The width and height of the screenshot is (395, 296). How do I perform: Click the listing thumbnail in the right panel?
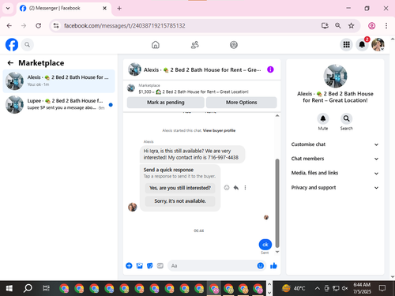point(335,76)
